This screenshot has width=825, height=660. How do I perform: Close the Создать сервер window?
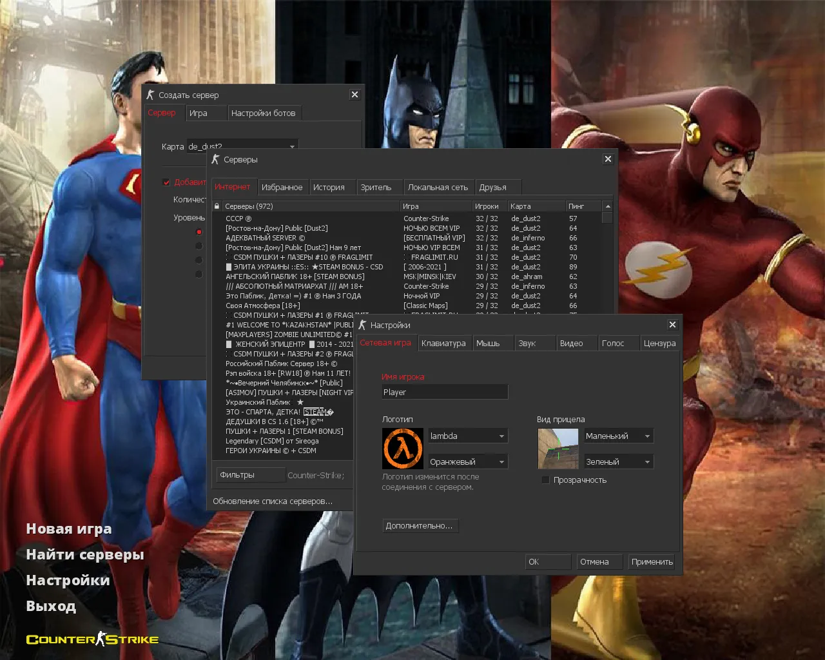(354, 95)
